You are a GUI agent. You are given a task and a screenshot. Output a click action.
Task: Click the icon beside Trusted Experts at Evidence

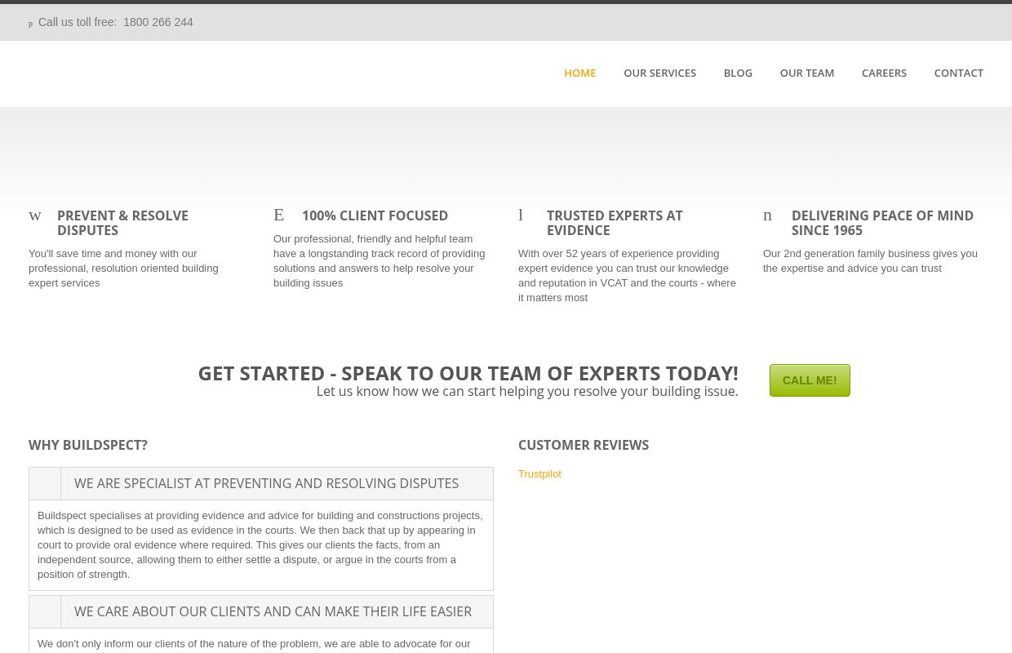pyautogui.click(x=521, y=215)
